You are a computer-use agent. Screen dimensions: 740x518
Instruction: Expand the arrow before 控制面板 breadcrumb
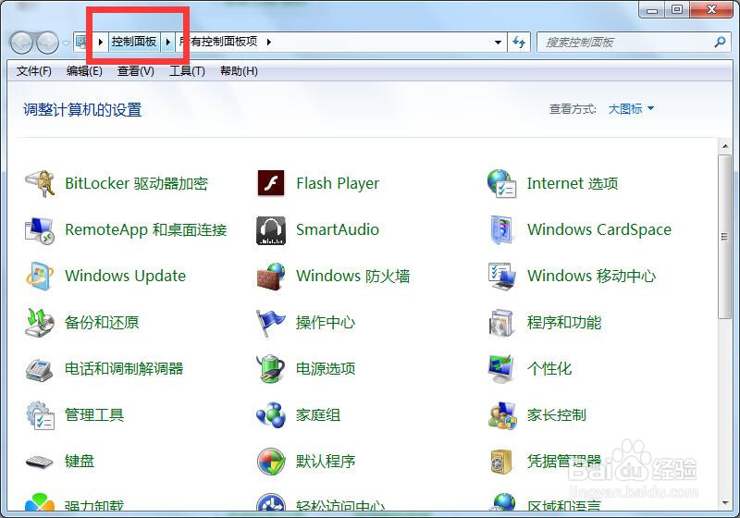101,42
